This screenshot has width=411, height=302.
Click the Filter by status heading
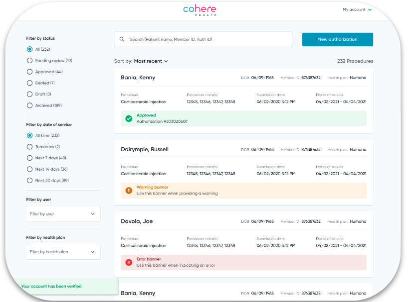click(40, 38)
